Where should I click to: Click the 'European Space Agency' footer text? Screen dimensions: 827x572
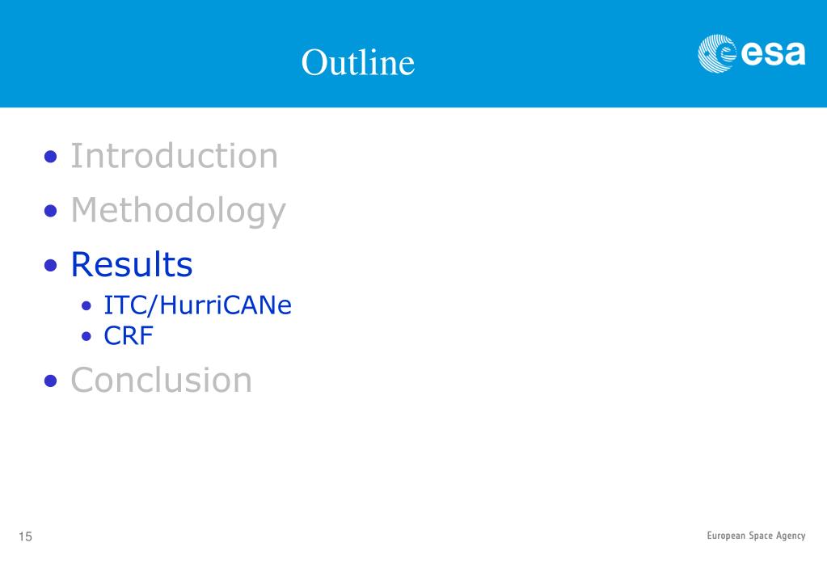[757, 536]
